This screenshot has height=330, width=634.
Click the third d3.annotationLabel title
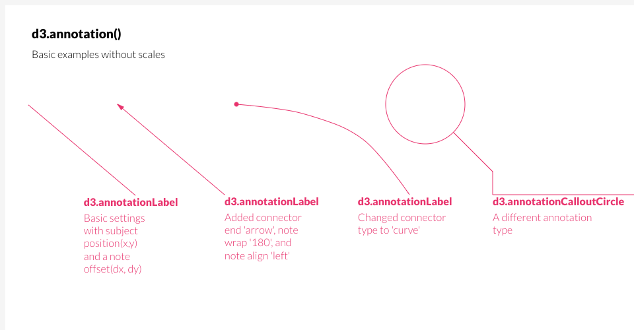click(405, 201)
